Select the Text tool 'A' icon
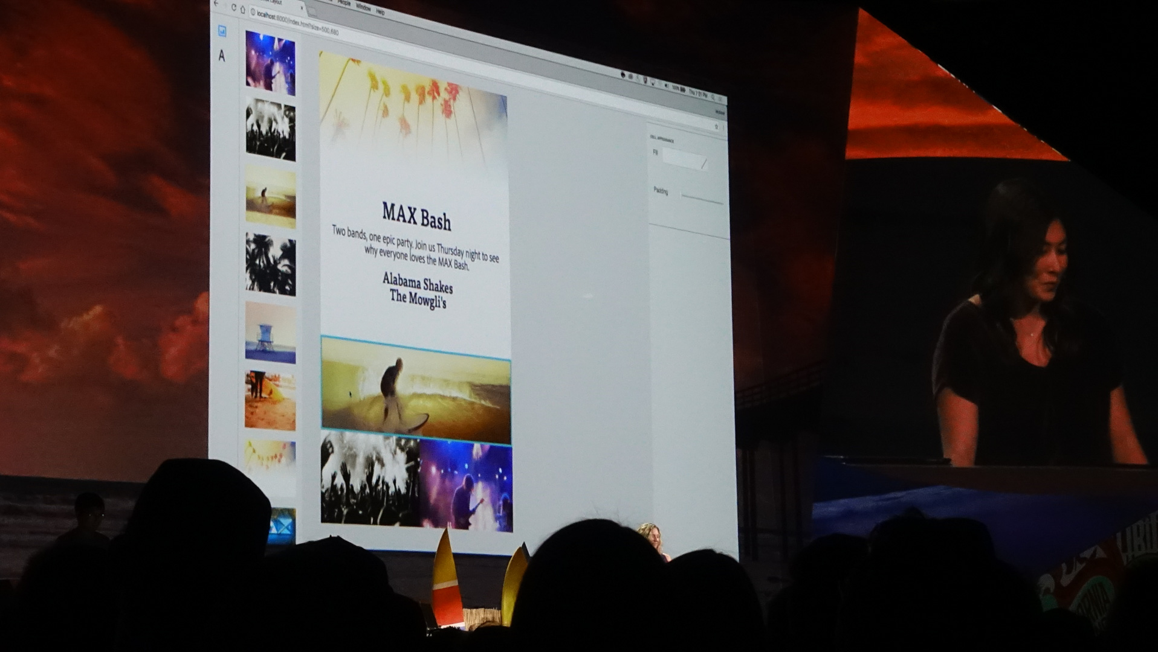1158x652 pixels. (222, 56)
